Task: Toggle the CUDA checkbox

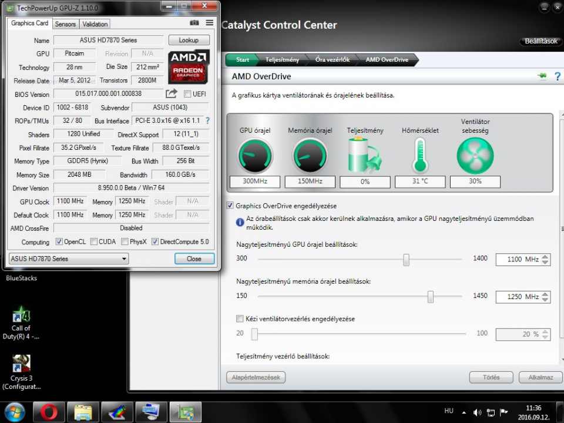Action: 94,241
